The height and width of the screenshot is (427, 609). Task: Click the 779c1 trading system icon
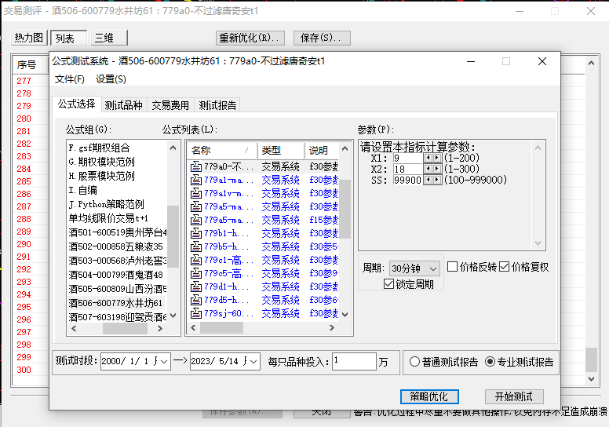(196, 260)
